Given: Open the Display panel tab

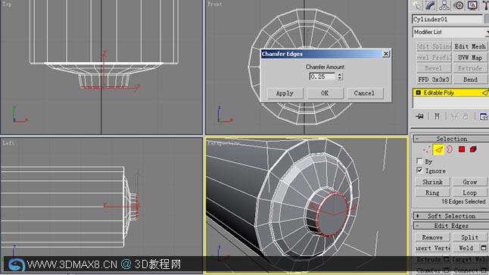Looking at the screenshot, I should point(472,5).
